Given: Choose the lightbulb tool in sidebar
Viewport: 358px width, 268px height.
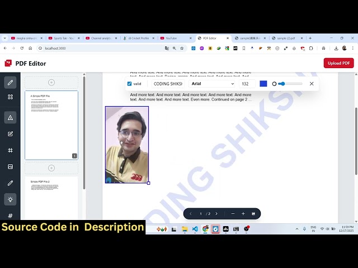Looking at the screenshot, I should point(10,199).
